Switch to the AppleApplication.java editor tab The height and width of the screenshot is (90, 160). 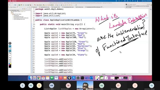pos(44,7)
